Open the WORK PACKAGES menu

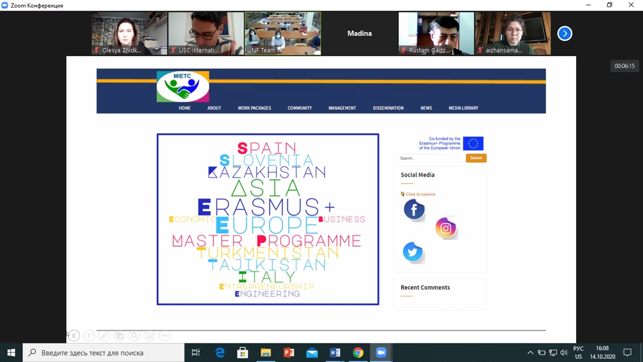click(254, 108)
